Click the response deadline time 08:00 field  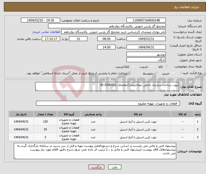[106, 39]
